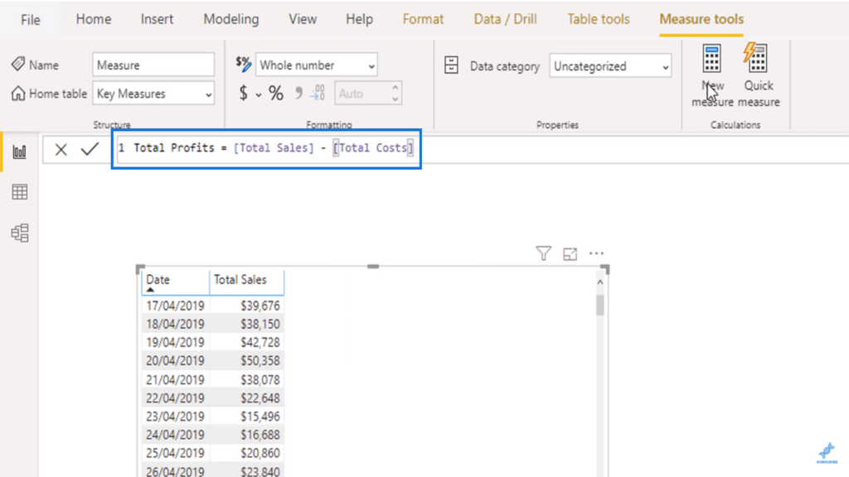This screenshot has height=477, width=849.
Task: Click the format type icon beside Whole number
Action: pyautogui.click(x=244, y=64)
